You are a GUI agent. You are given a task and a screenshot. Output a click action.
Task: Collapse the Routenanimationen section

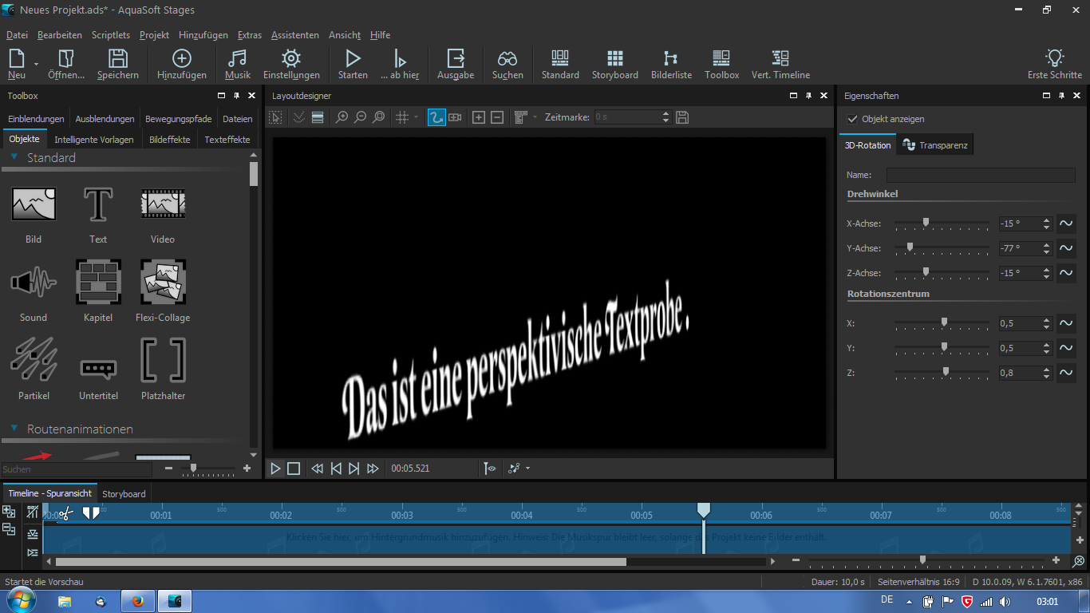pyautogui.click(x=14, y=429)
